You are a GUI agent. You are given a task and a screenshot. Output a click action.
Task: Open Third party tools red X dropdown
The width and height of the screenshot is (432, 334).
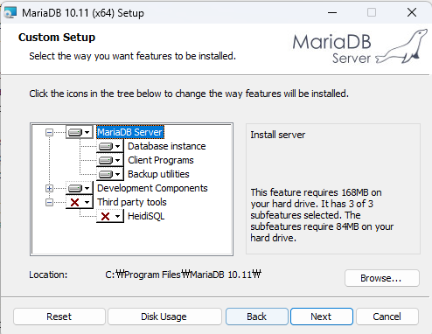(x=79, y=202)
